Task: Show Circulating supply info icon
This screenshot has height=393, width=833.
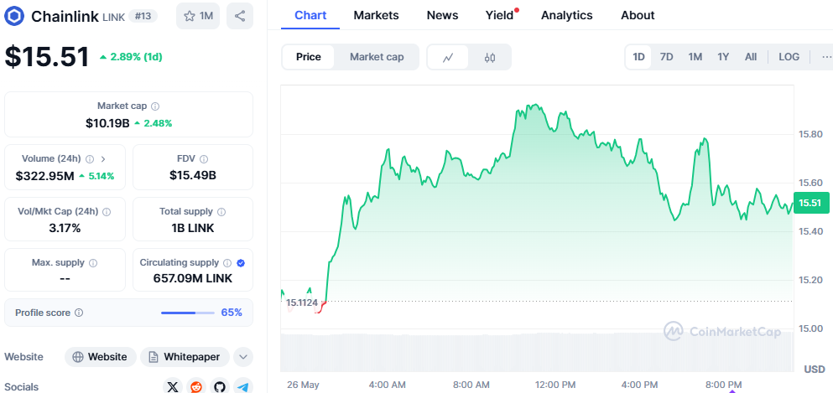Action: pyautogui.click(x=227, y=262)
